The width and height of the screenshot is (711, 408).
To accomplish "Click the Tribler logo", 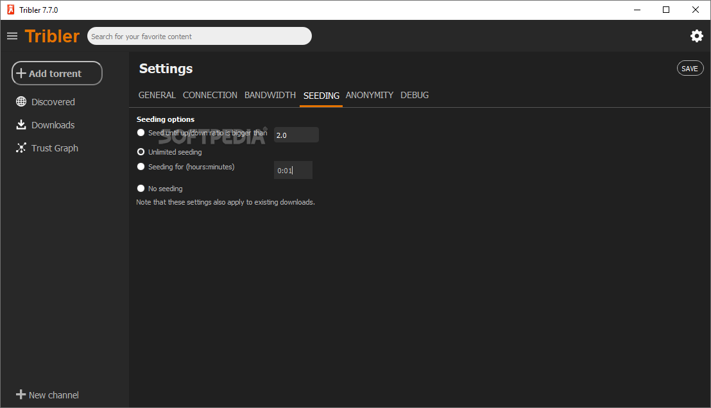I will [52, 37].
